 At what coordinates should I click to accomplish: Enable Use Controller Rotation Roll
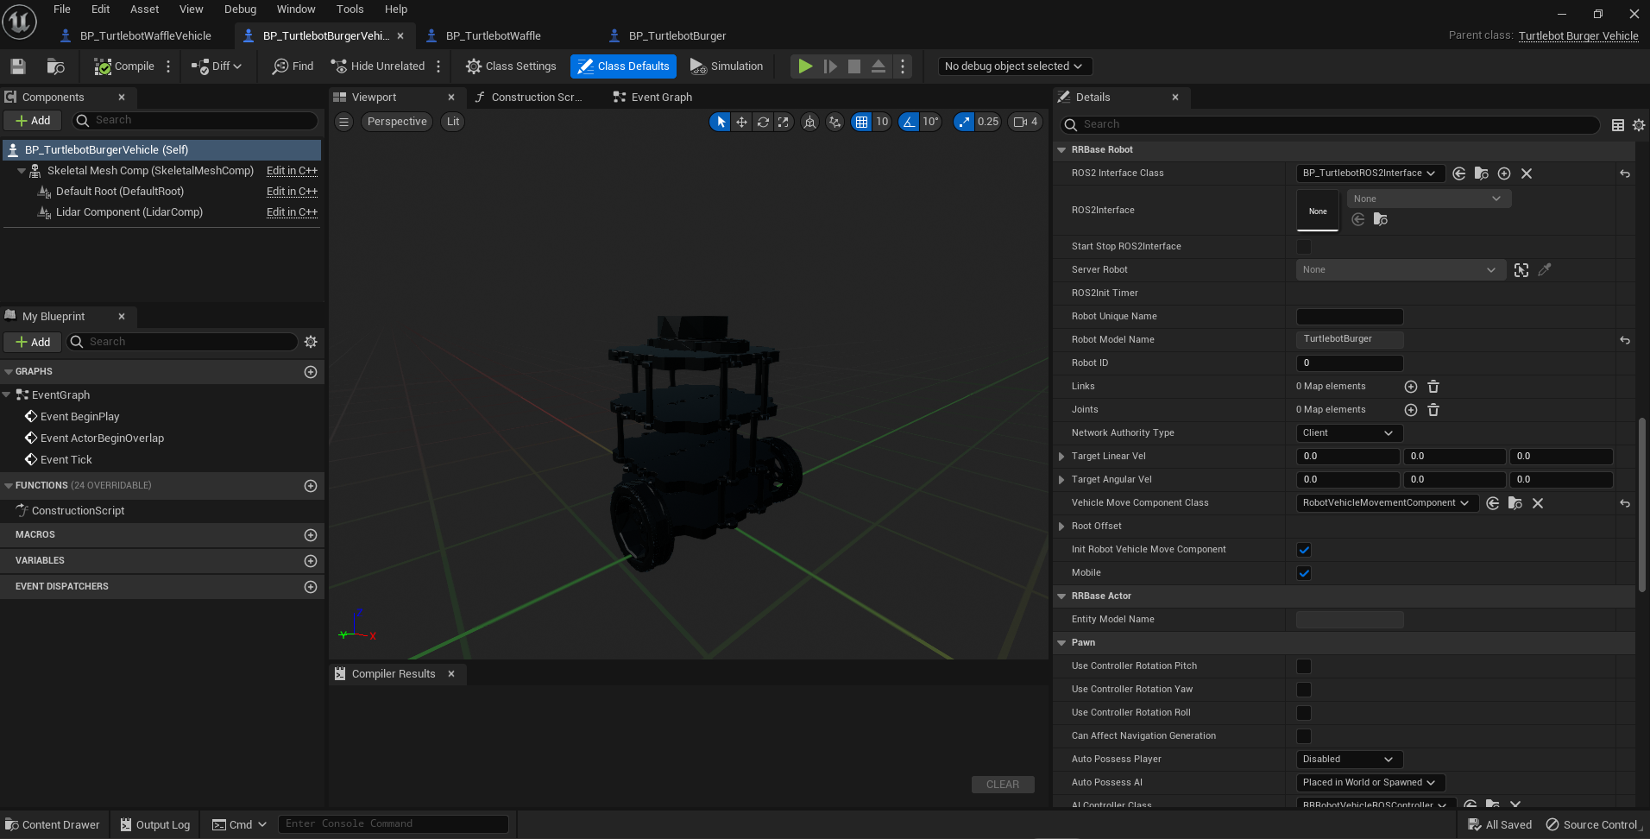click(x=1304, y=713)
